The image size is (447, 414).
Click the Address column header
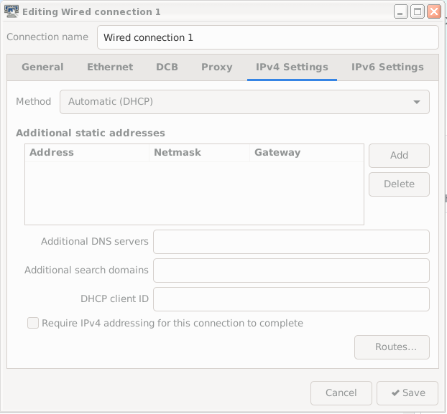[87, 153]
